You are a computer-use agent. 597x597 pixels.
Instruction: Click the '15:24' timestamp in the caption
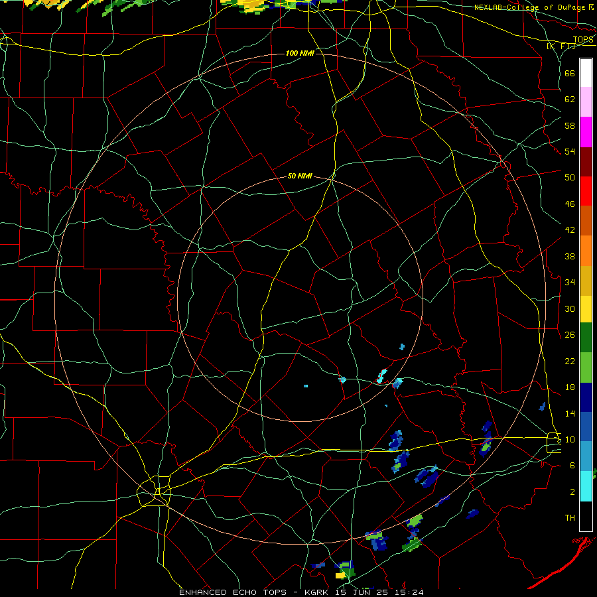(410, 592)
